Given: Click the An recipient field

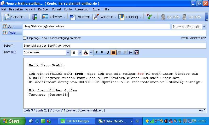Looking at the screenshot, I should pos(96,27).
